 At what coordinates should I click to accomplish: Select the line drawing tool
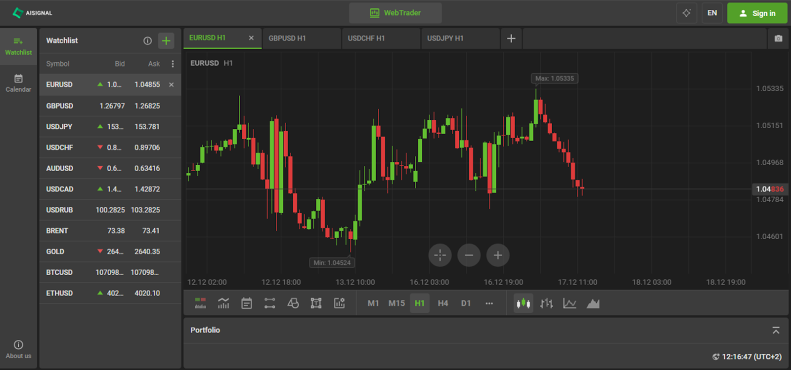click(x=270, y=303)
